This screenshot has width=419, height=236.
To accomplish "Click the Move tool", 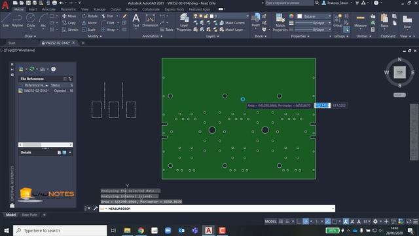I will point(69,16).
